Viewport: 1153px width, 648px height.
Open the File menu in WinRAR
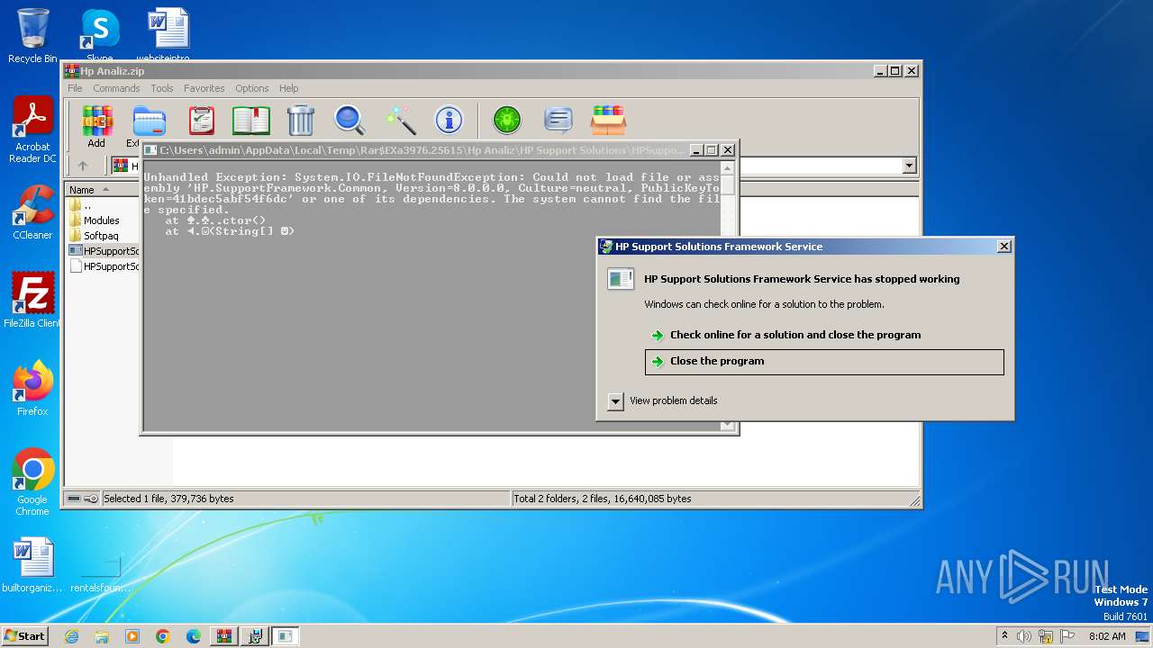click(75, 88)
